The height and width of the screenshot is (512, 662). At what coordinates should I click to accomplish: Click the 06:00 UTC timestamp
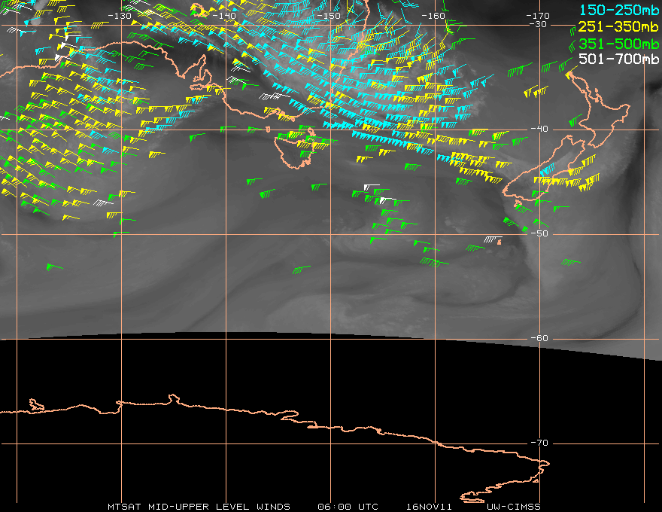coord(348,507)
